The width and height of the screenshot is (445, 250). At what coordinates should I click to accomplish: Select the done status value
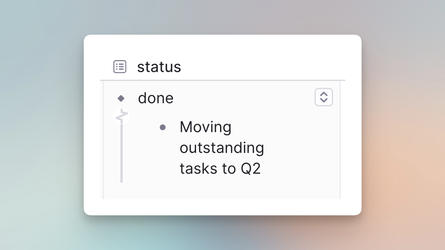pos(156,98)
